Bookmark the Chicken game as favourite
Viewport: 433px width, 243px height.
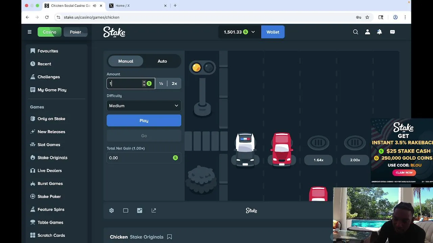169,237
